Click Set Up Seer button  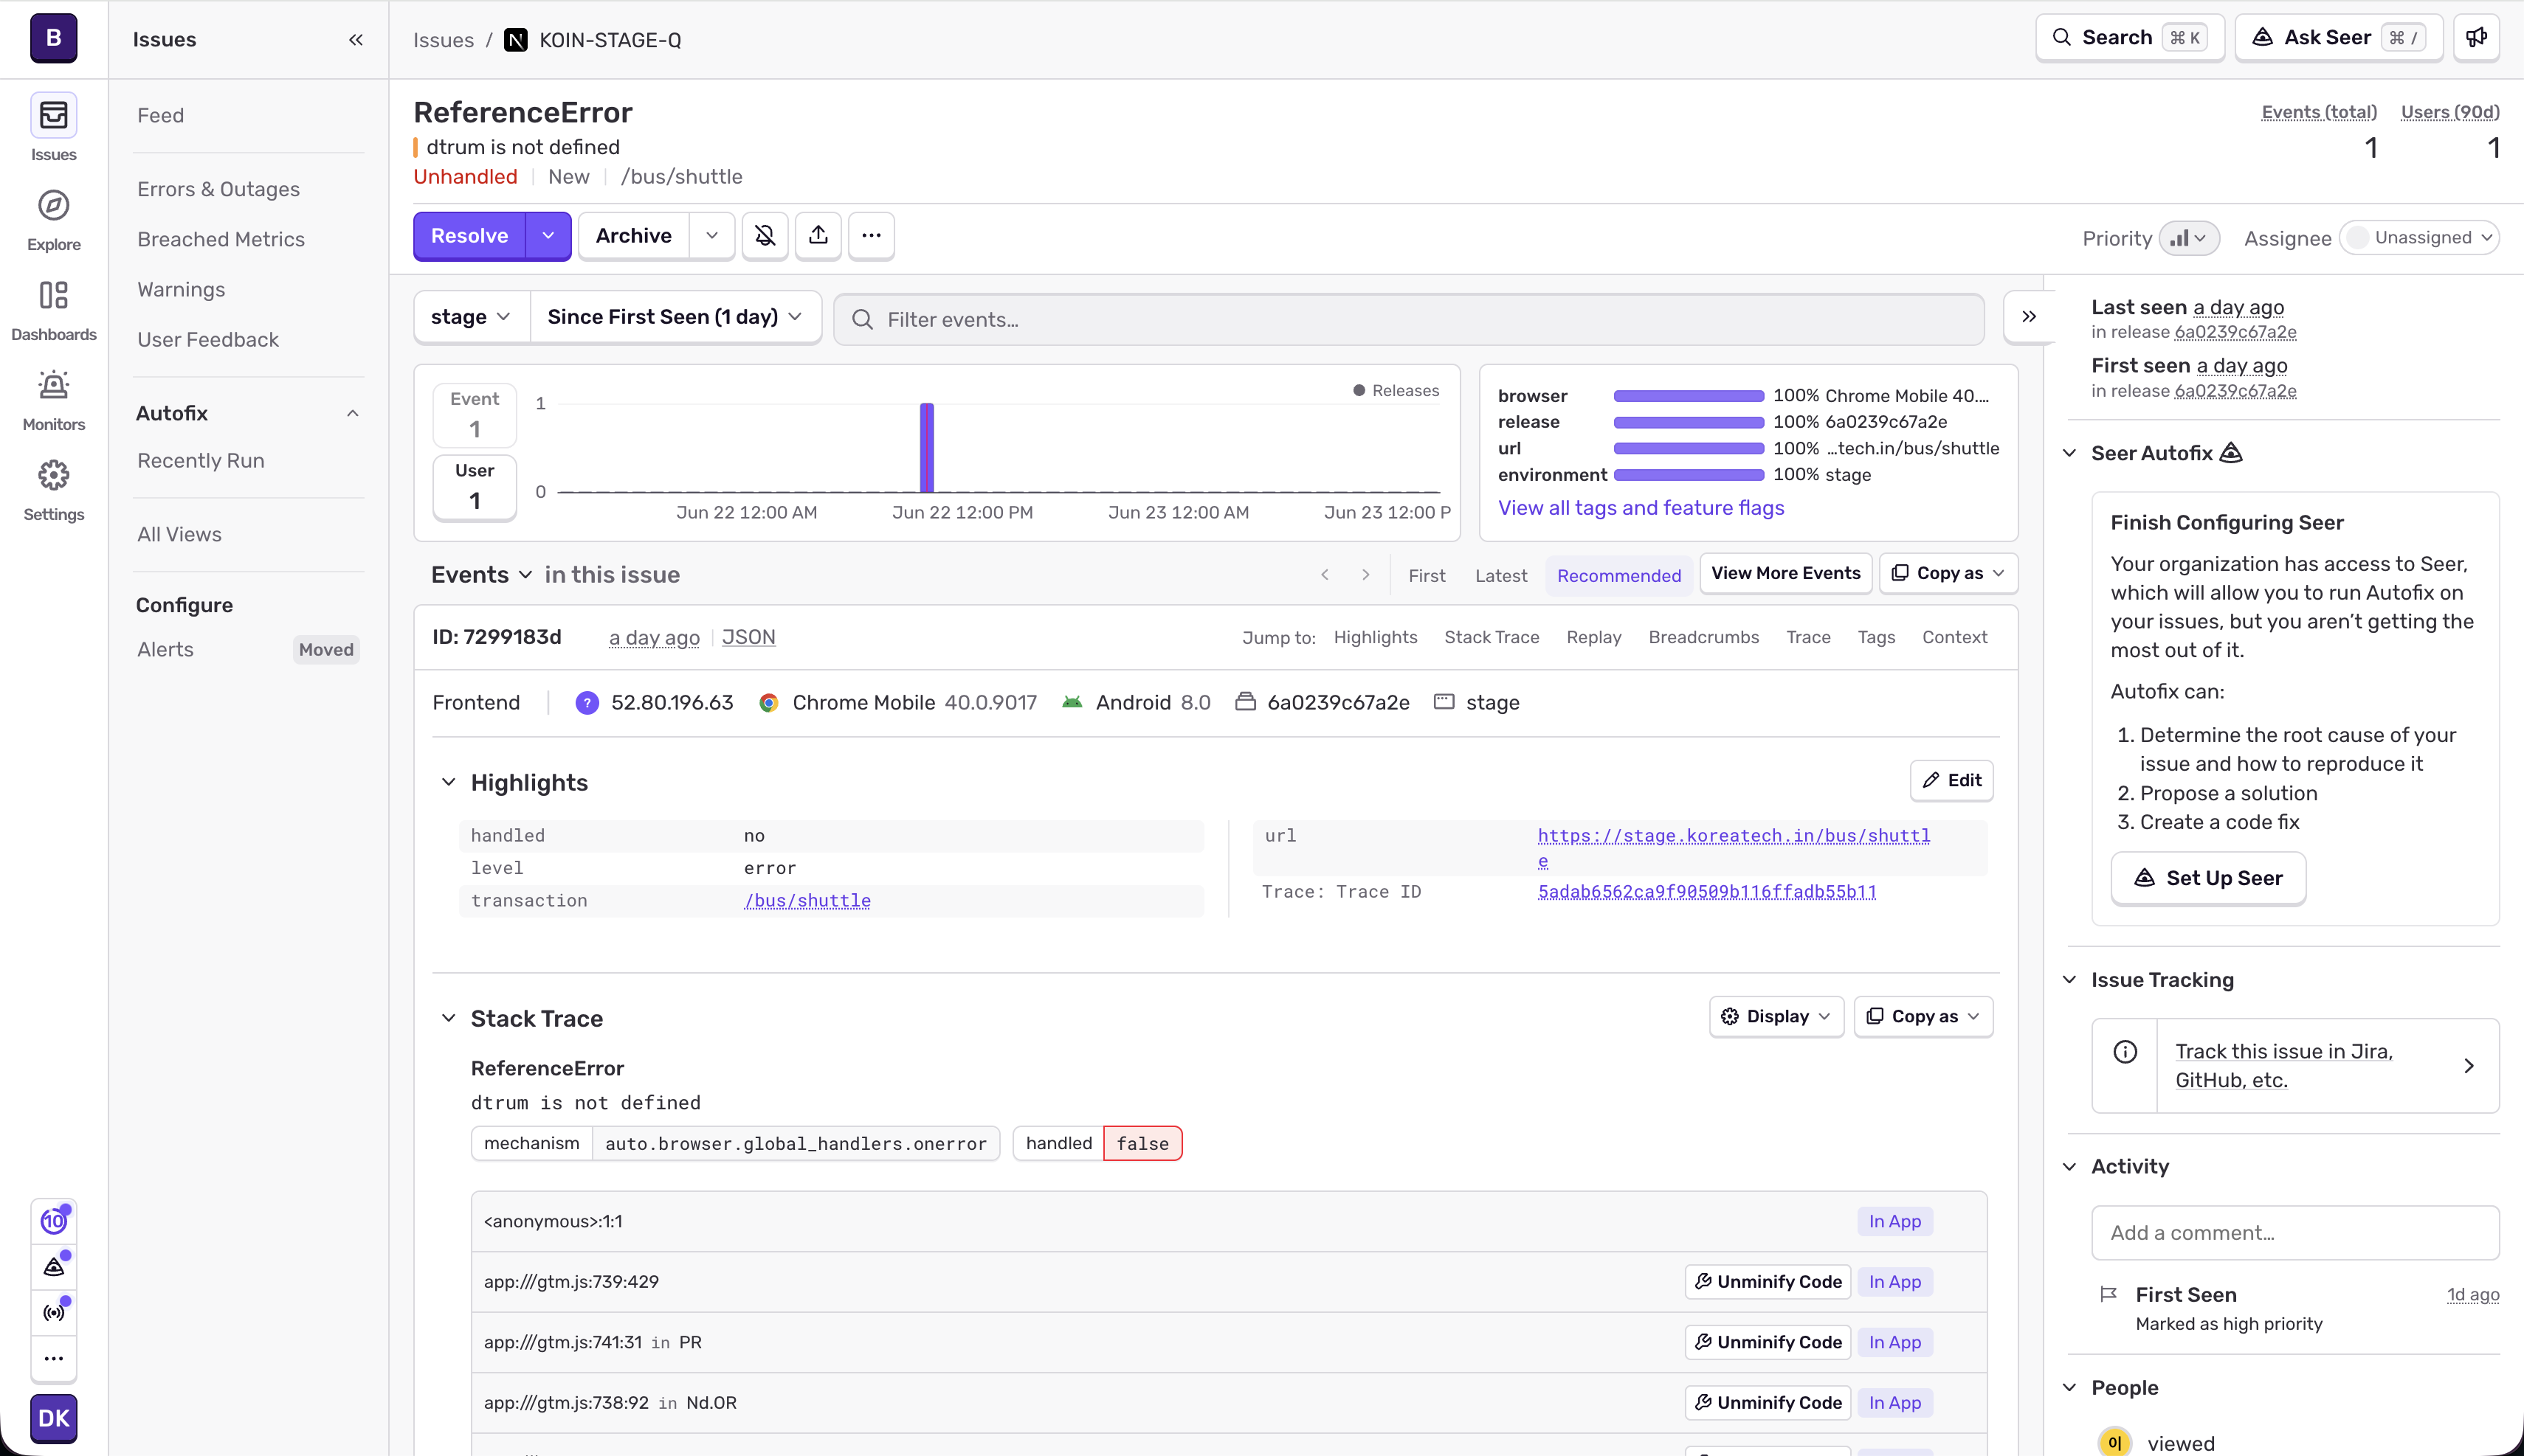(2208, 878)
